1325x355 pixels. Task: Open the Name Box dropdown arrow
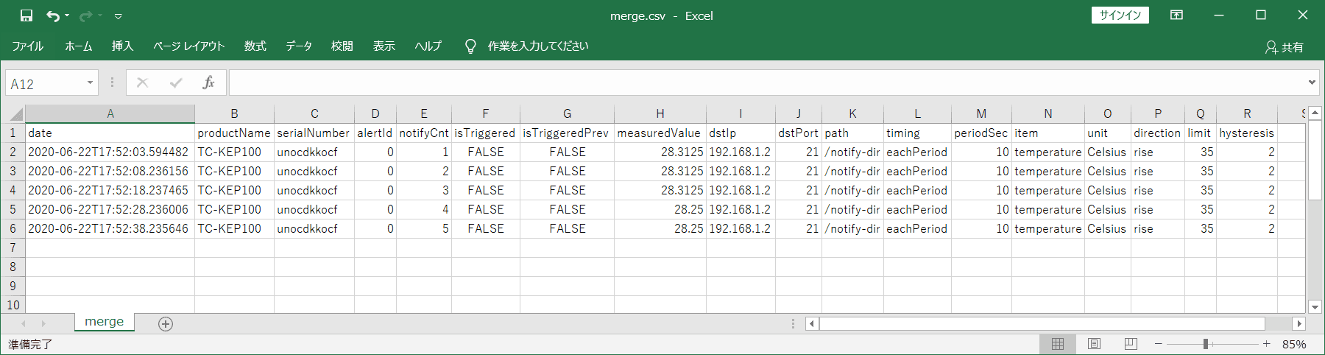90,82
